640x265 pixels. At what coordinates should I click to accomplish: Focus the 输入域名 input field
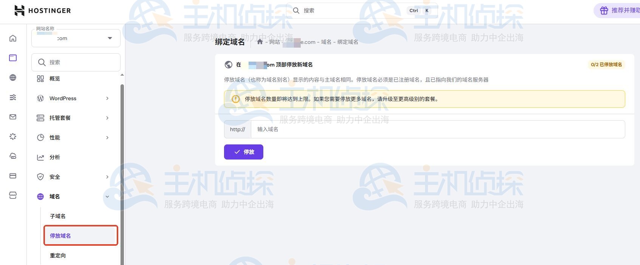coord(438,129)
